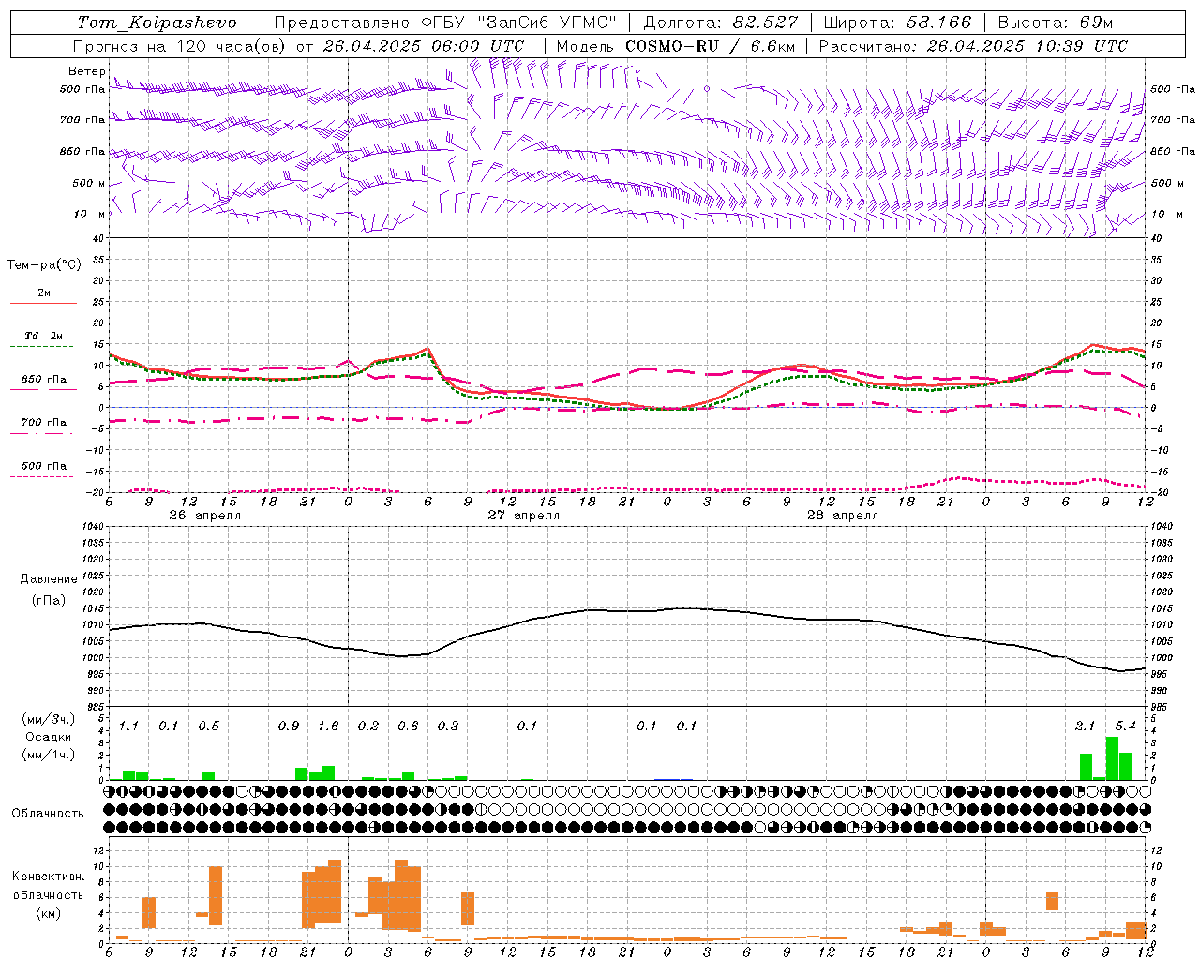The width and height of the screenshot is (1200, 960).
Task: Click the 27 апреля date label
Action: click(x=524, y=516)
